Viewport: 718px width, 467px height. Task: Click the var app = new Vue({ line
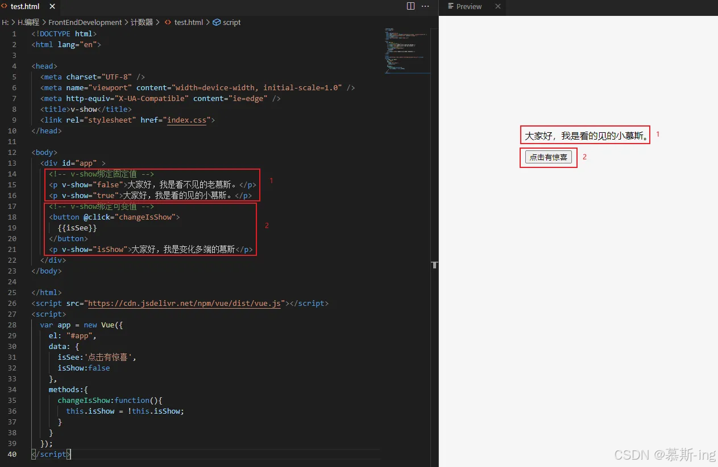81,325
